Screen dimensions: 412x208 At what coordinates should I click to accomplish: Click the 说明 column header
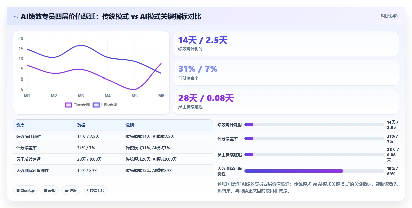click(x=130, y=125)
